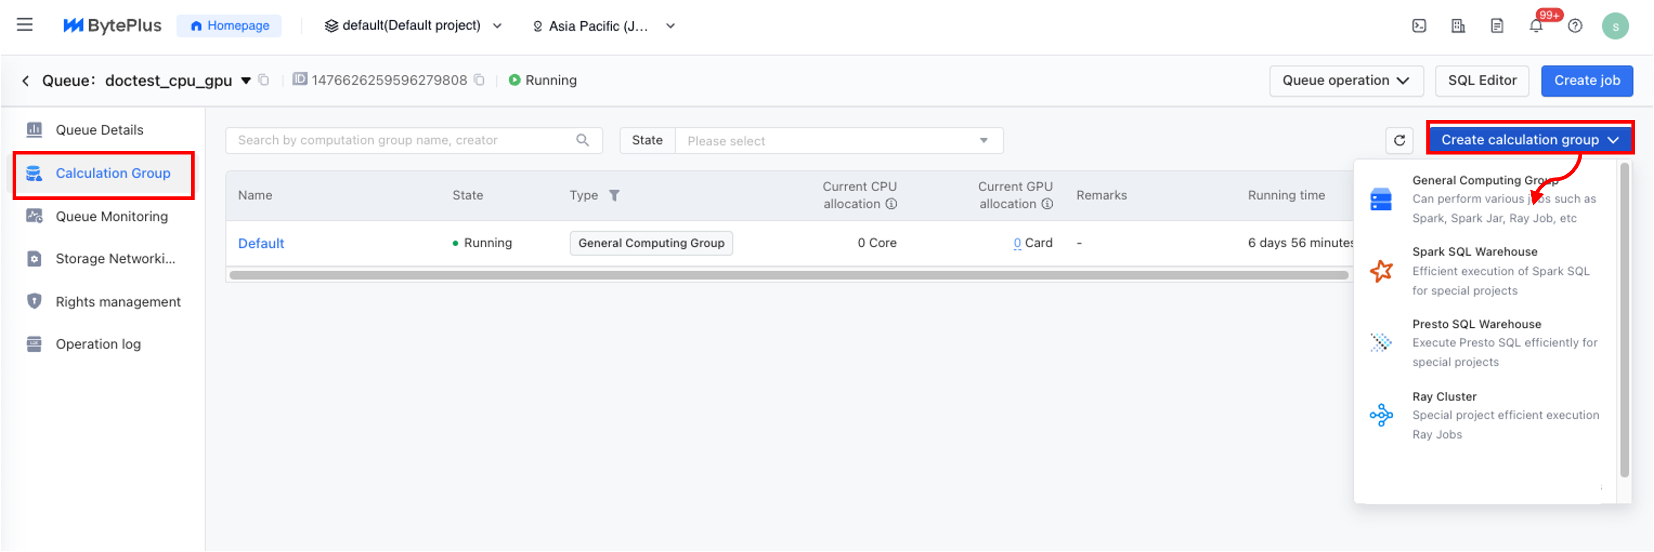
Task: Show the Current CPU allocation info tooltip
Action: pyautogui.click(x=891, y=205)
